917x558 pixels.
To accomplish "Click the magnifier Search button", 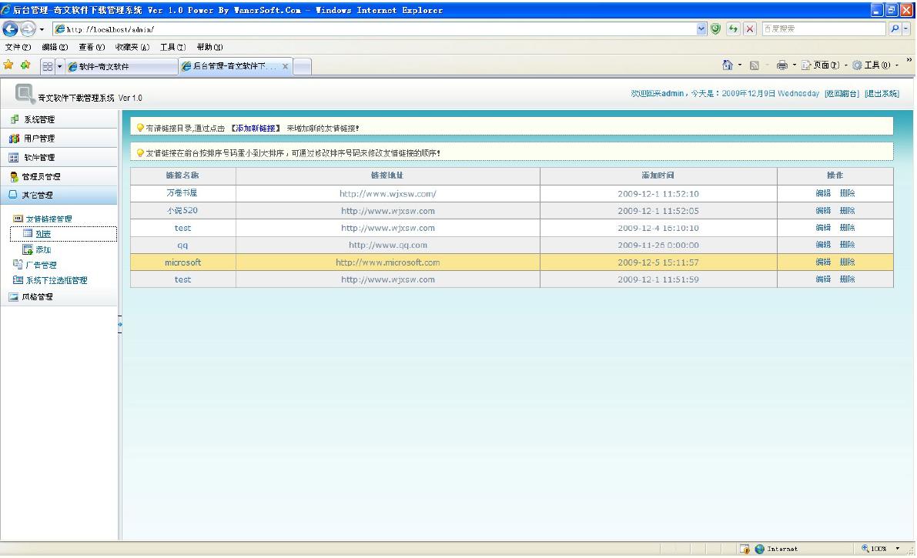I will click(x=894, y=28).
